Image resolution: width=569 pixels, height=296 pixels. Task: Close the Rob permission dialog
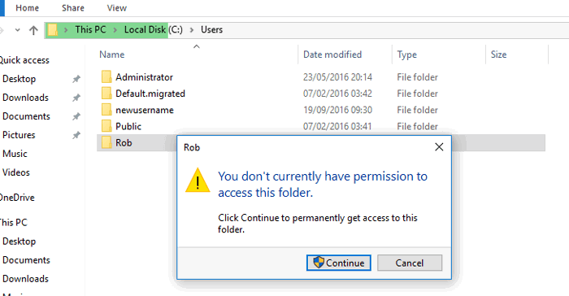(x=439, y=147)
